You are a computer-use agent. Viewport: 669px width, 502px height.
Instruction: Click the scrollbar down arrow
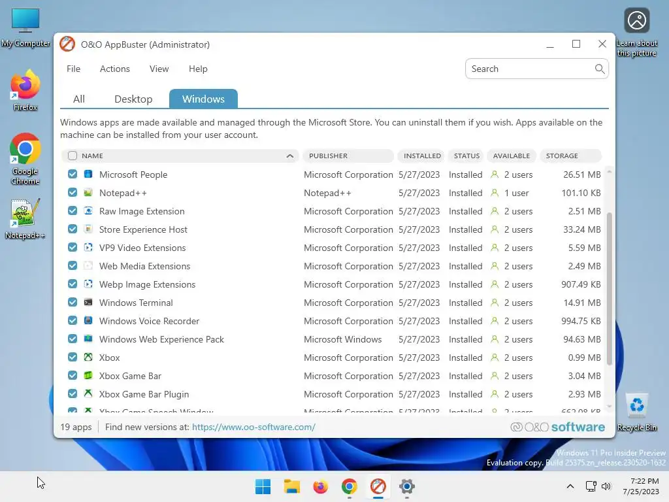(x=610, y=407)
